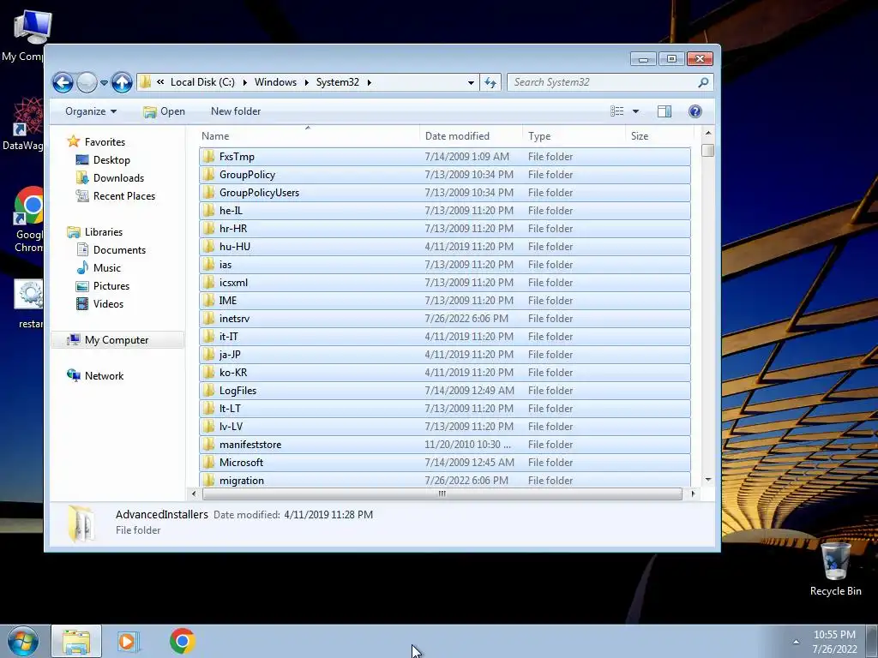Open the Windows Start menu
This screenshot has height=658, width=878.
point(23,641)
